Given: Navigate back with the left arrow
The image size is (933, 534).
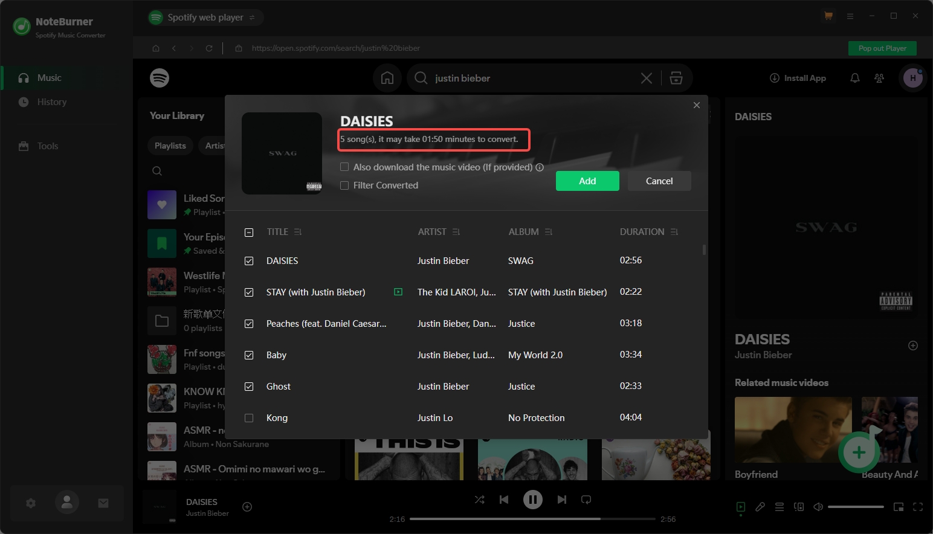Looking at the screenshot, I should point(174,48).
